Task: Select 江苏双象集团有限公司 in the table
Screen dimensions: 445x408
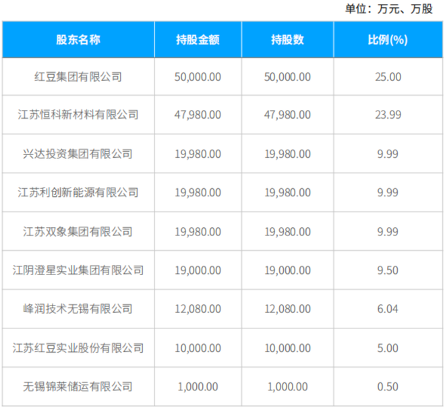Action: tap(78, 232)
